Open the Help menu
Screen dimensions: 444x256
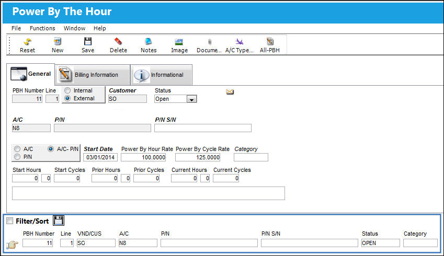click(x=100, y=28)
